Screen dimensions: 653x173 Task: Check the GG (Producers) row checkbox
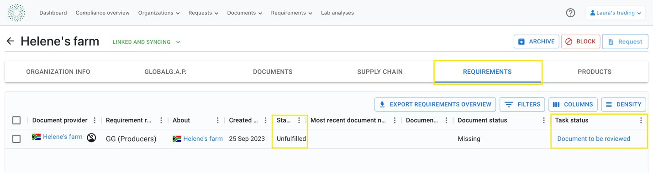click(16, 139)
